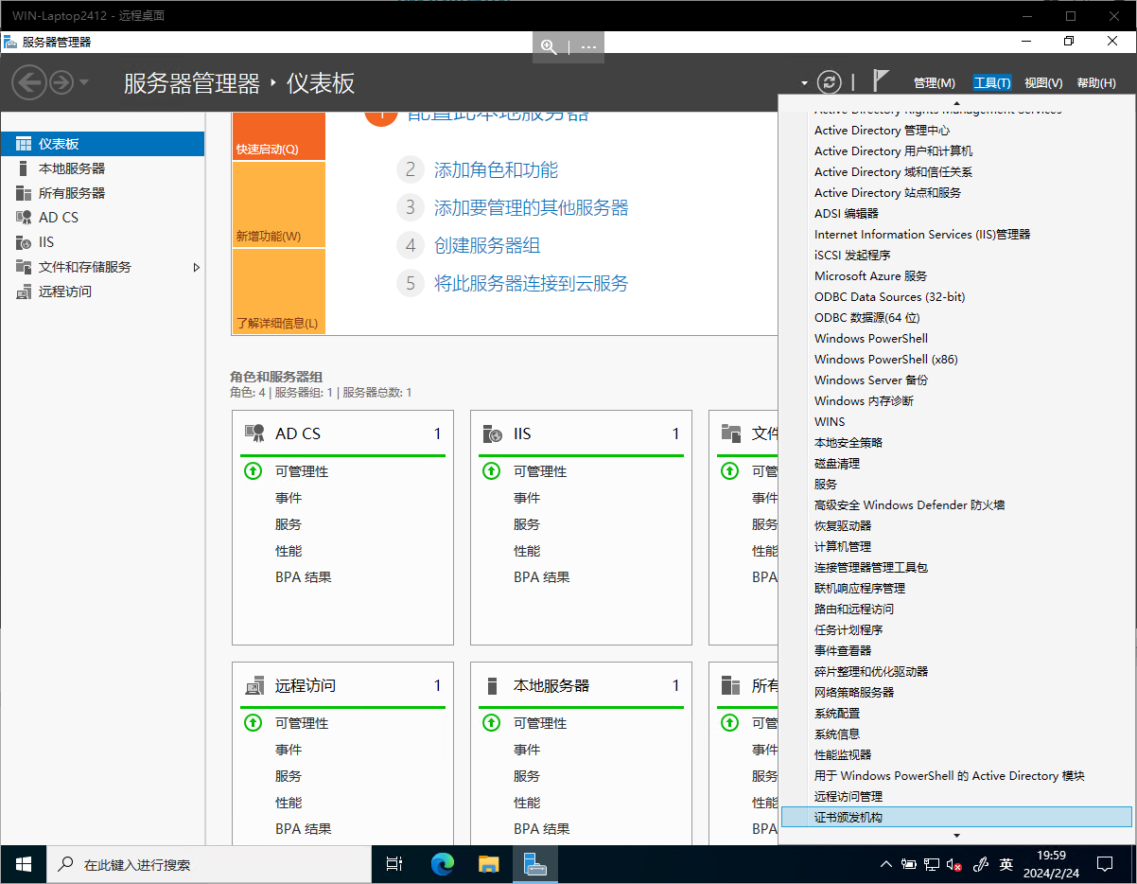Open Task View on the taskbar
The image size is (1137, 884).
pos(394,864)
